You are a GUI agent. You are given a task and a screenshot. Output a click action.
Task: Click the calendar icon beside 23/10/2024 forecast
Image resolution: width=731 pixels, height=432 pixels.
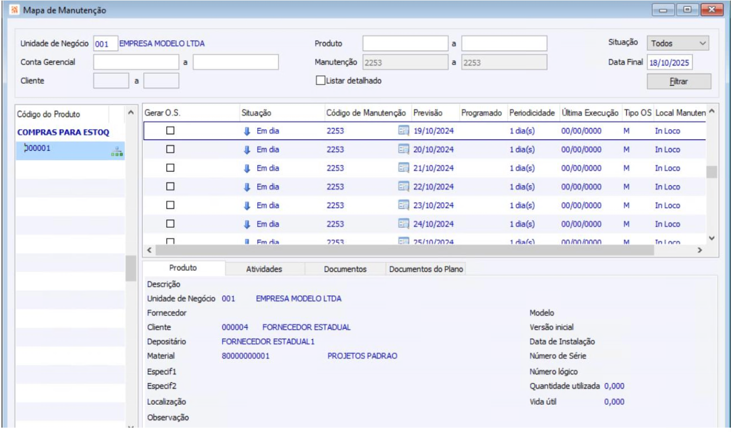[403, 205]
